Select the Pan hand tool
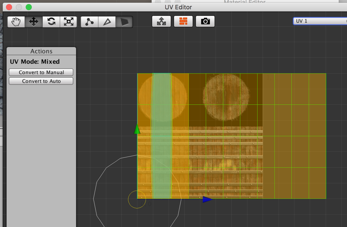 [x=16, y=22]
